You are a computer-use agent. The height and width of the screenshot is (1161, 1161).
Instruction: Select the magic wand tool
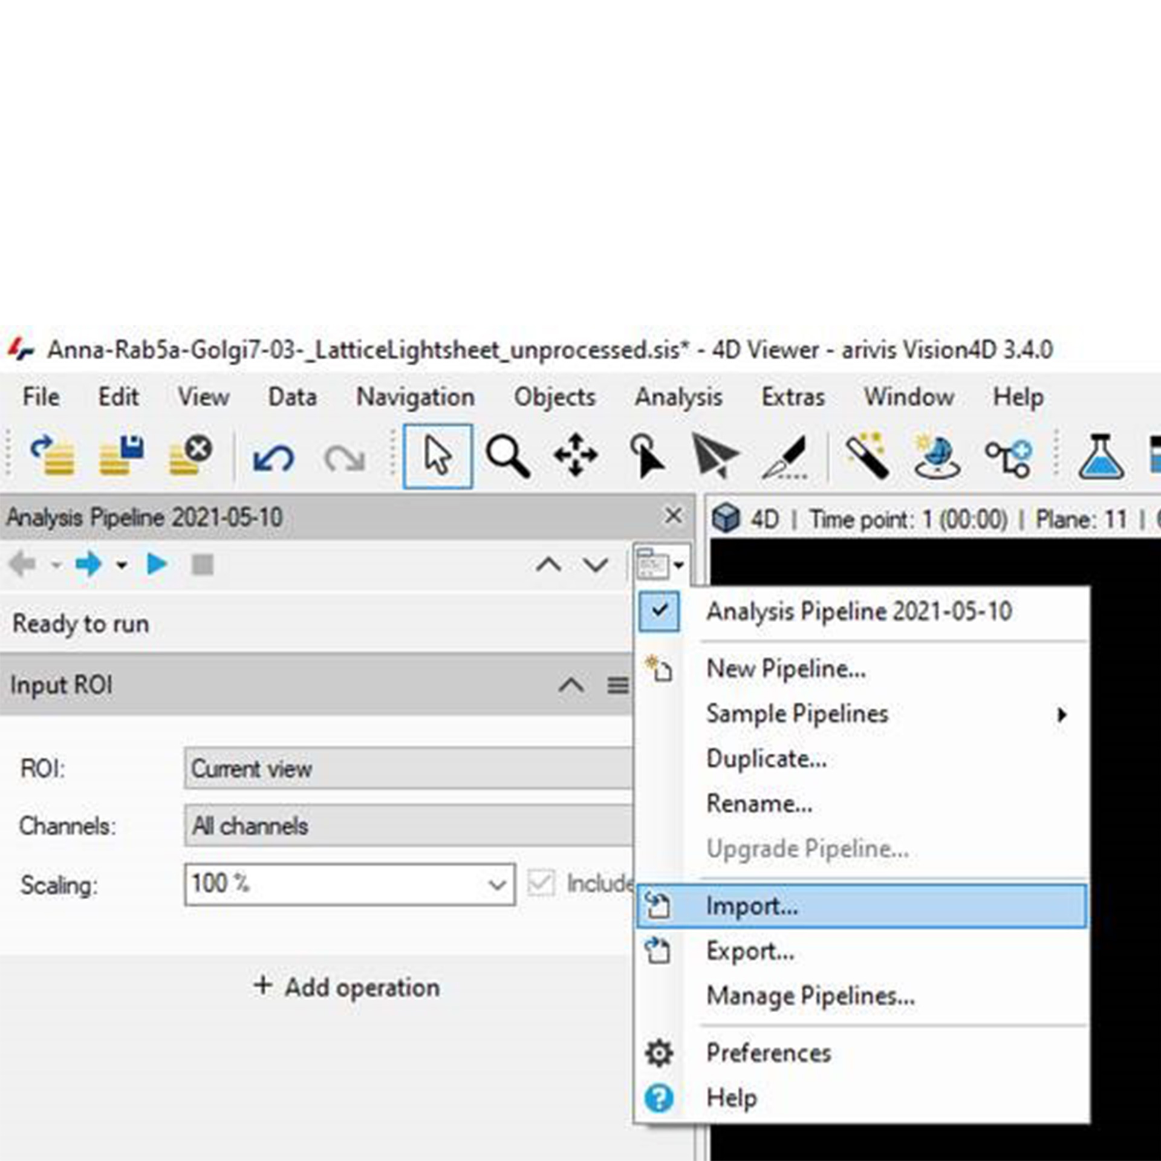(867, 455)
